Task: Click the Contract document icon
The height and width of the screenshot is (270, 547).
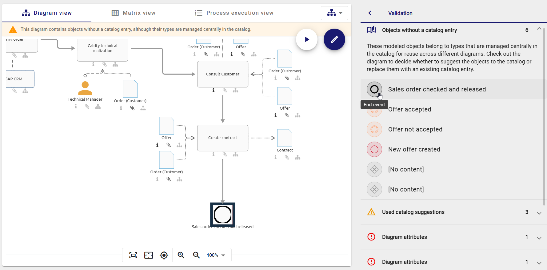Action: [285, 138]
